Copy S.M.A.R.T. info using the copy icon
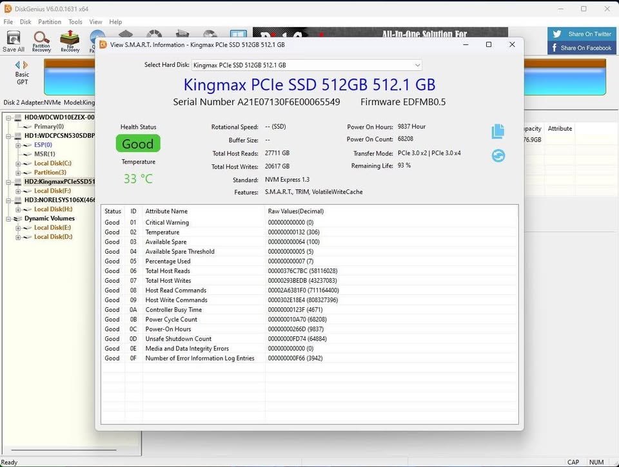This screenshot has width=619, height=467. click(498, 131)
